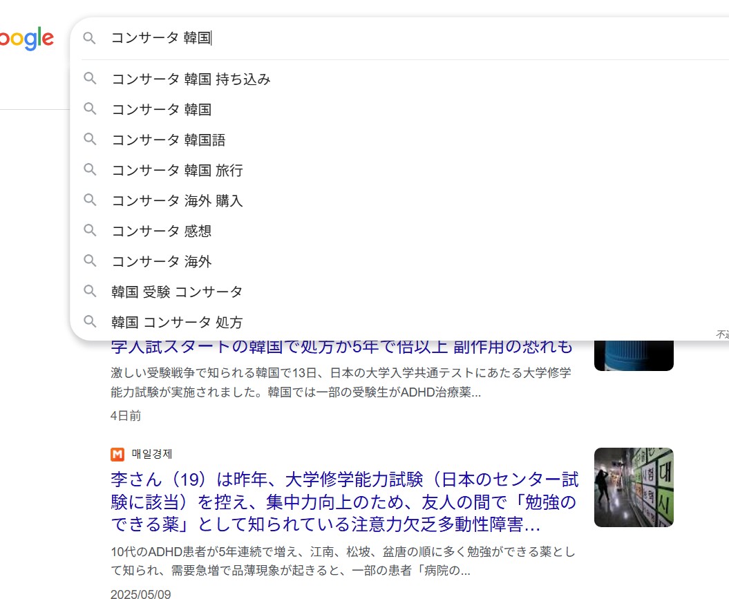Screen dimensions: 729x599
Task: Choose the コンサータ 韓国 suggestion in list
Action: (161, 110)
